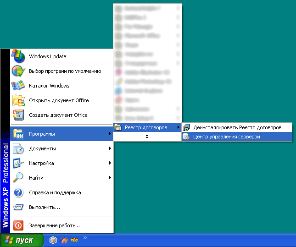The width and height of the screenshot is (296, 247).
Task: Click the default programs shield icon
Action: (x=18, y=71)
